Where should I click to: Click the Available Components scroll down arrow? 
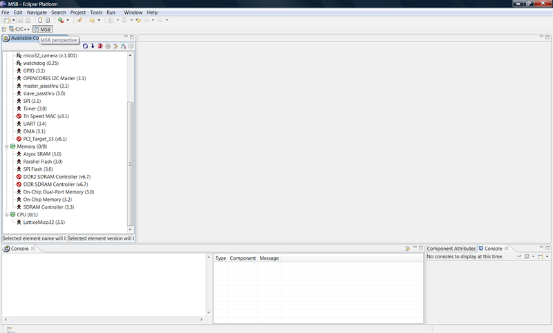tap(130, 229)
